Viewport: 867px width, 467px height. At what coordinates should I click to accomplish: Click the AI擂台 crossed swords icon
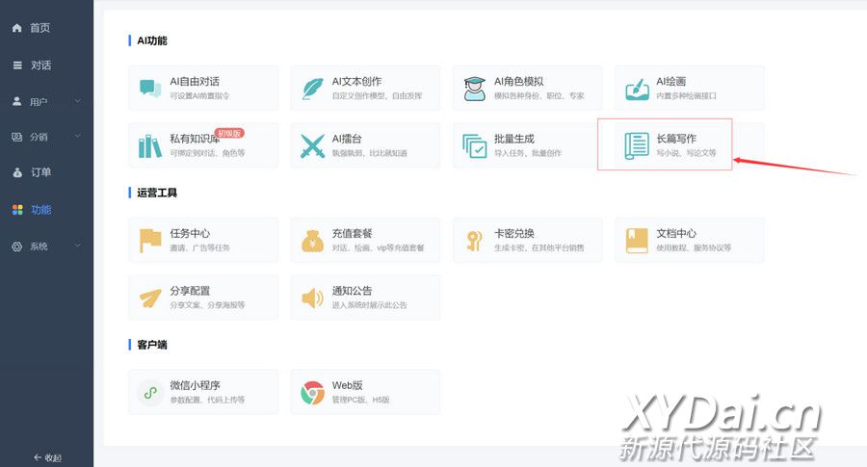[312, 145]
